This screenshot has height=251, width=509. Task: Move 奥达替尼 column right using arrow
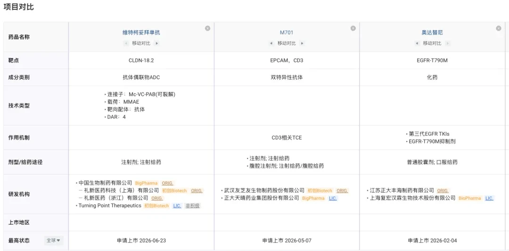tap(448, 43)
